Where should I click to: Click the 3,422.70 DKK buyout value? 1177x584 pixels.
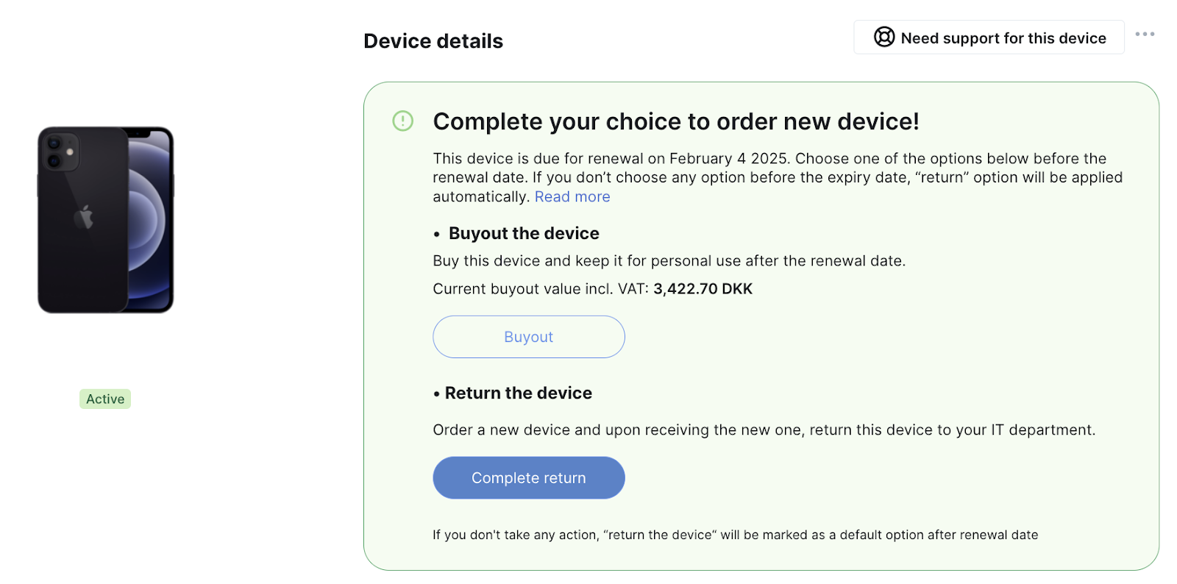[x=703, y=289]
